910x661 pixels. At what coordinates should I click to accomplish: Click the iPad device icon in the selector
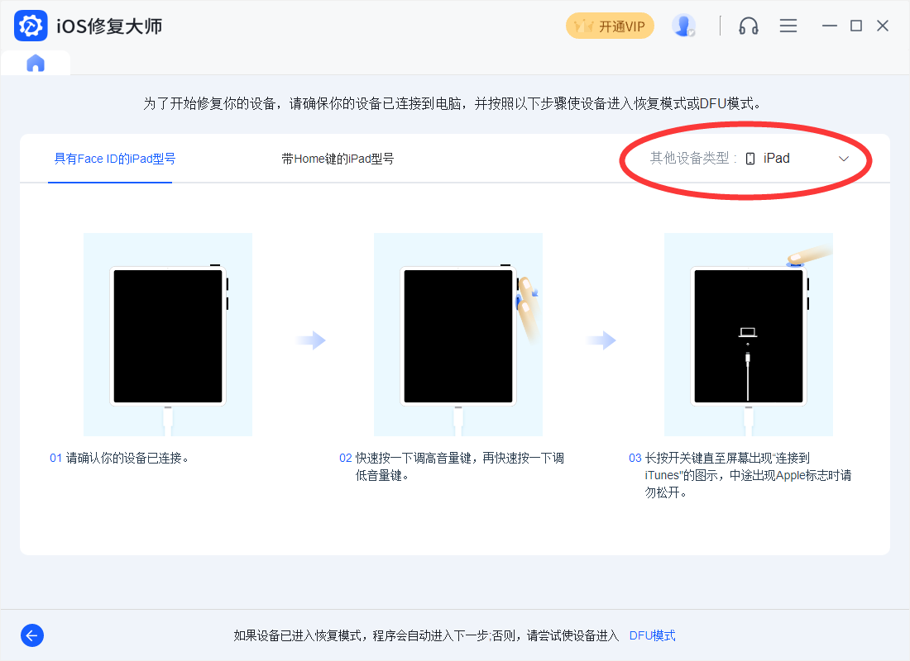[750, 159]
